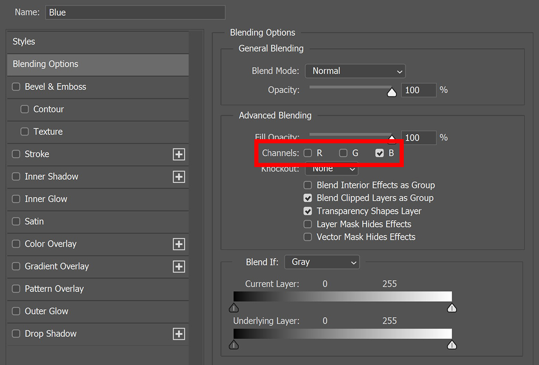Enable the G channel checkbox

(343, 153)
